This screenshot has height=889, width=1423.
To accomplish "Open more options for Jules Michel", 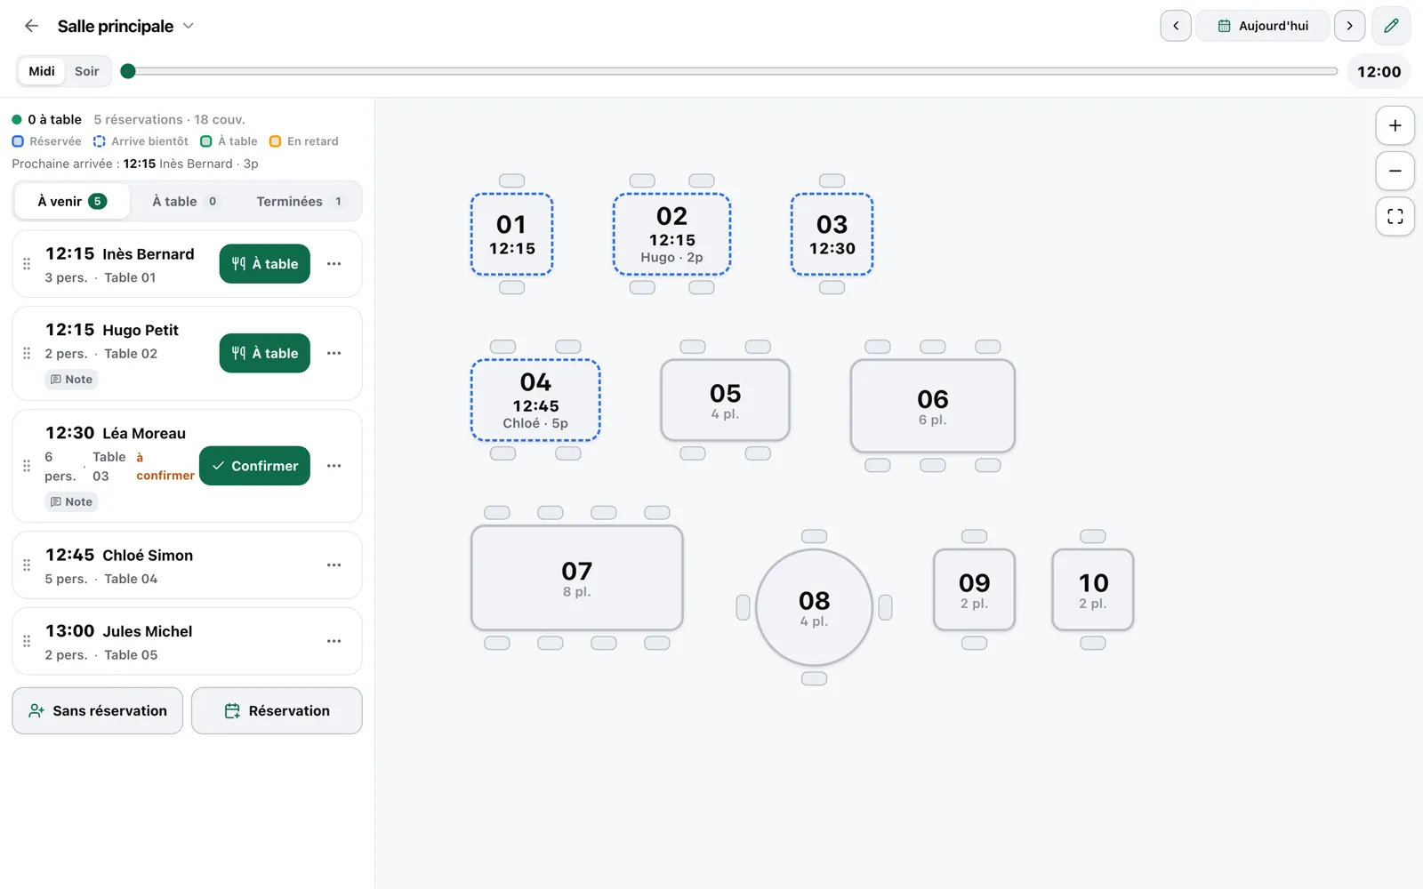I will click(334, 641).
